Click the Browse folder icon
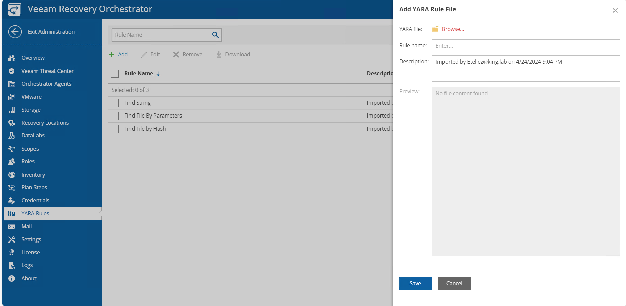Image resolution: width=626 pixels, height=306 pixels. (435, 29)
